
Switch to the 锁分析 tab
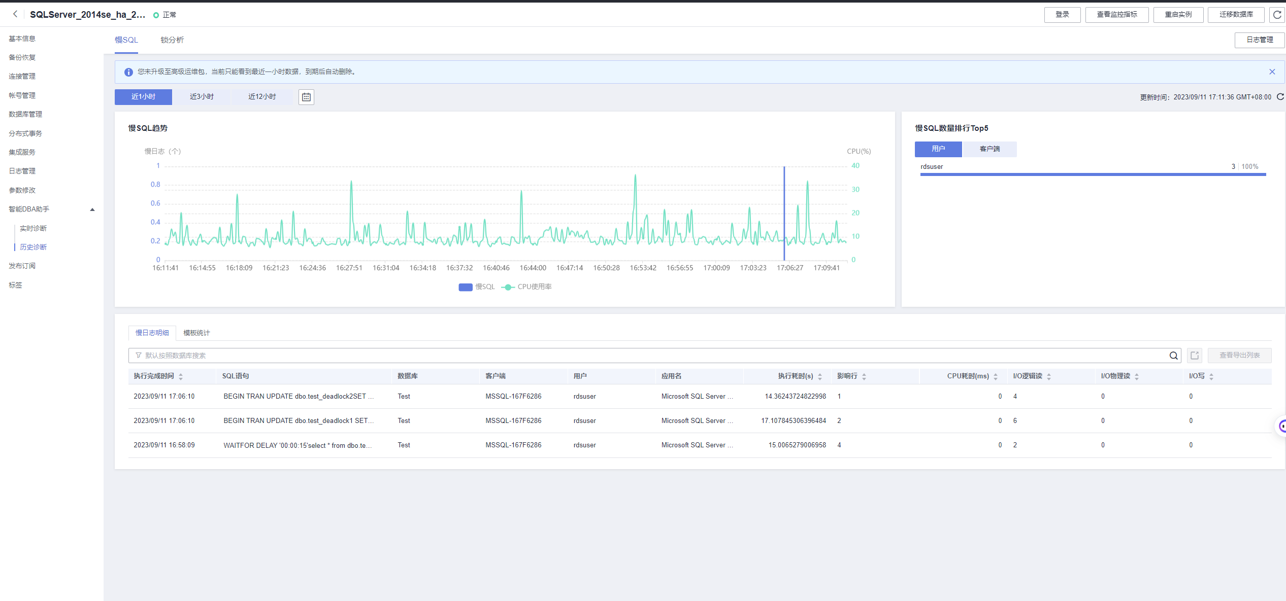pos(172,40)
